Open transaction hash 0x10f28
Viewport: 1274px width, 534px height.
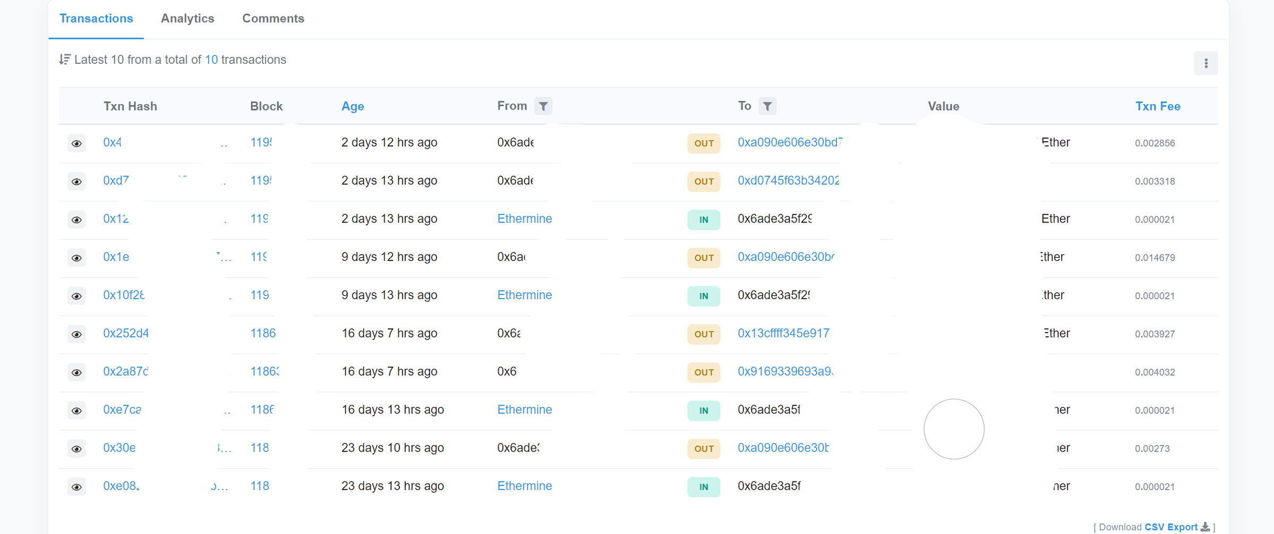click(124, 295)
